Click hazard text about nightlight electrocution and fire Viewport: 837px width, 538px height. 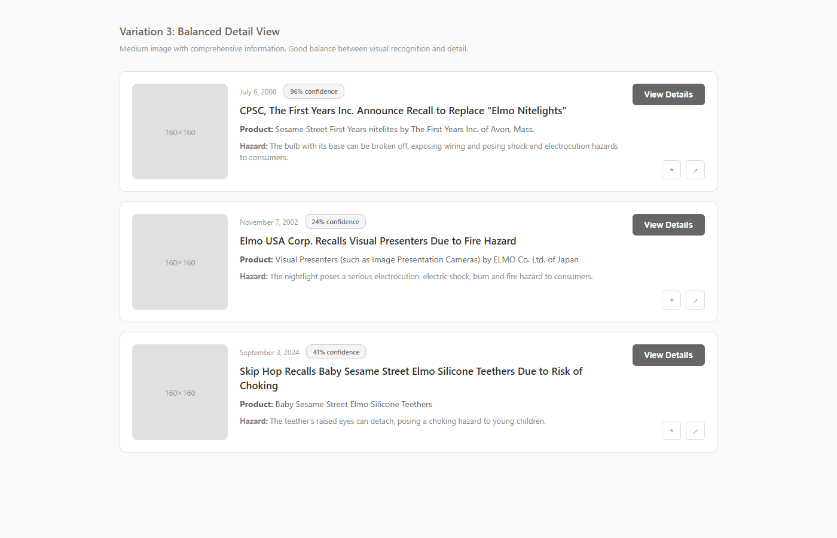(x=417, y=276)
